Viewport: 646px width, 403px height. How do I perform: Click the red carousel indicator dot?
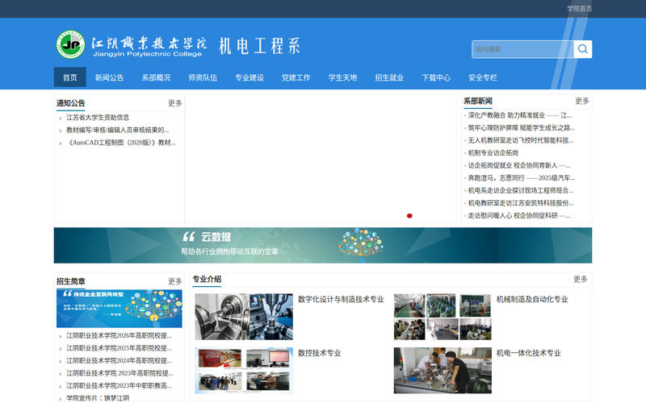(x=409, y=216)
